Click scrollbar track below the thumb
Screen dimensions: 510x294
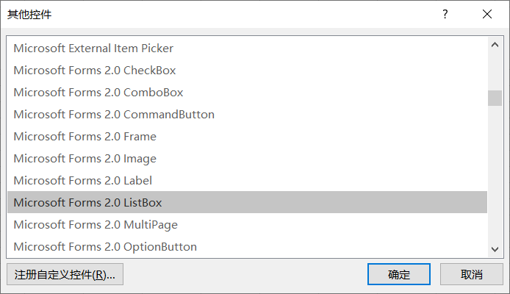click(x=495, y=176)
